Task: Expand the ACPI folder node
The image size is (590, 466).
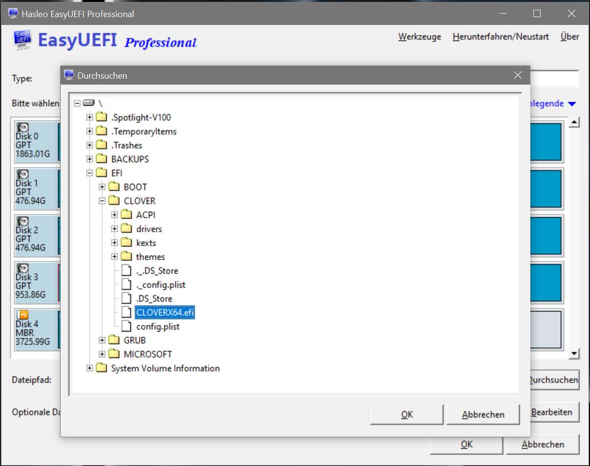Action: [x=115, y=215]
